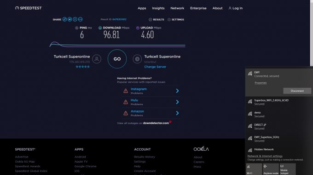Viewport: 313px width, 175px height.
Task: Open the About menu
Action: [217, 8]
